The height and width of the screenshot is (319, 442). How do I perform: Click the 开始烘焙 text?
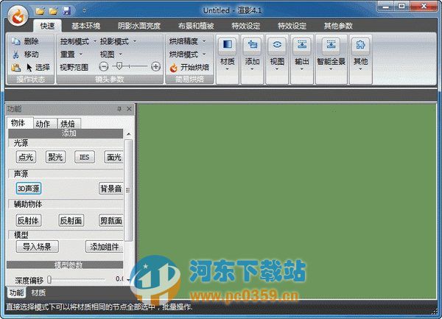pyautogui.click(x=194, y=67)
